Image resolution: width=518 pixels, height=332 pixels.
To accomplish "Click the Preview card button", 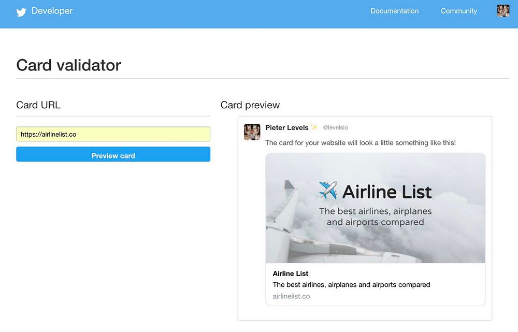I will coord(113,154).
